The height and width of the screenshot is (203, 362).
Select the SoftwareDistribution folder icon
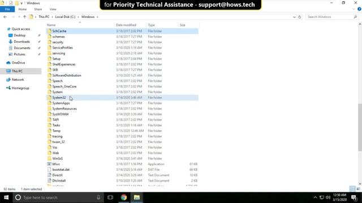(x=49, y=75)
